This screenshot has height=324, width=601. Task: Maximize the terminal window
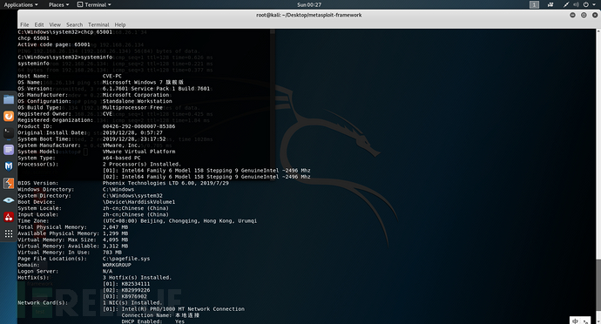(584, 15)
